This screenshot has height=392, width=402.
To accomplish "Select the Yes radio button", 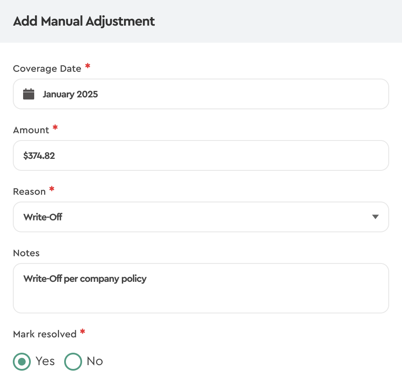I will (22, 362).
